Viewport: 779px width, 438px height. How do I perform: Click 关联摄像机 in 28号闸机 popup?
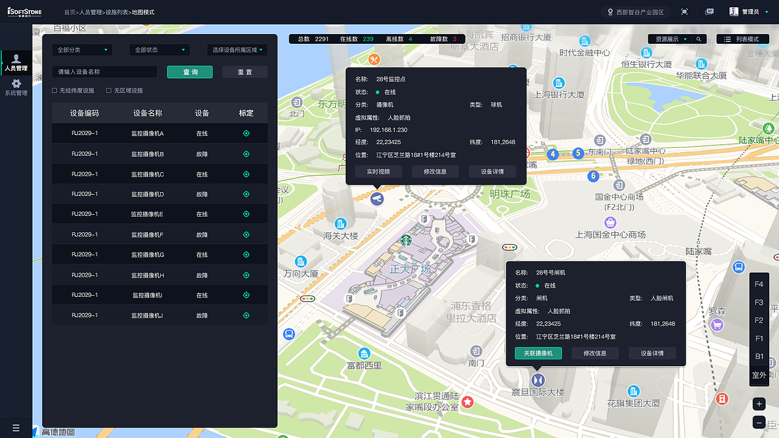(538, 353)
